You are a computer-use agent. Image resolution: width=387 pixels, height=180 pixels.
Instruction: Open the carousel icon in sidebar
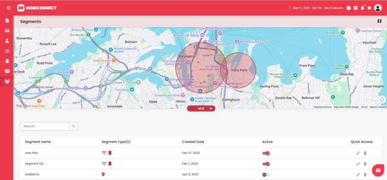pyautogui.click(x=7, y=71)
